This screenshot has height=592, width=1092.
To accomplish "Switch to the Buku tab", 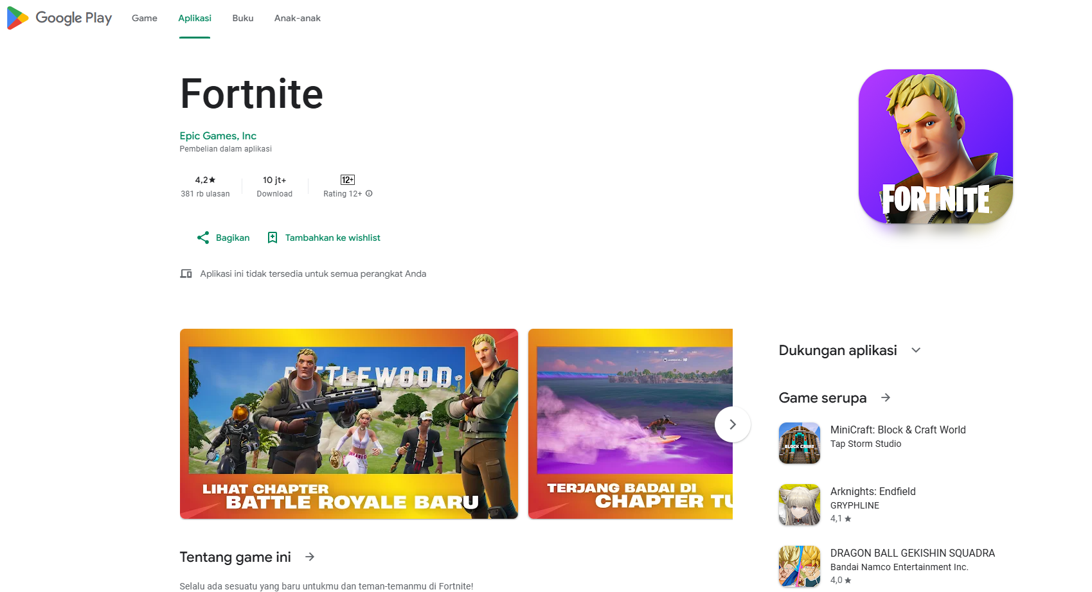I will [x=242, y=18].
